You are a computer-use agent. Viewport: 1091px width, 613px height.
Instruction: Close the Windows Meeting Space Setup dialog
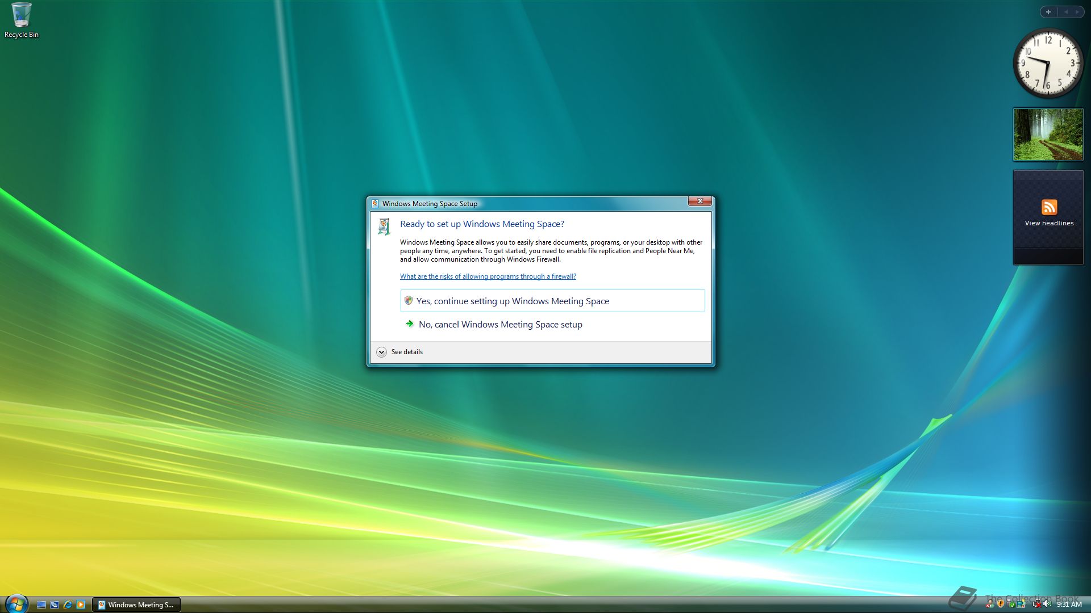700,201
